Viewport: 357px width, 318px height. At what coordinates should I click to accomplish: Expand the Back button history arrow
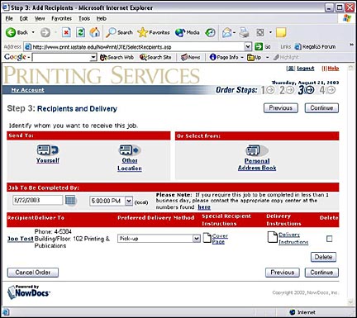[33, 32]
